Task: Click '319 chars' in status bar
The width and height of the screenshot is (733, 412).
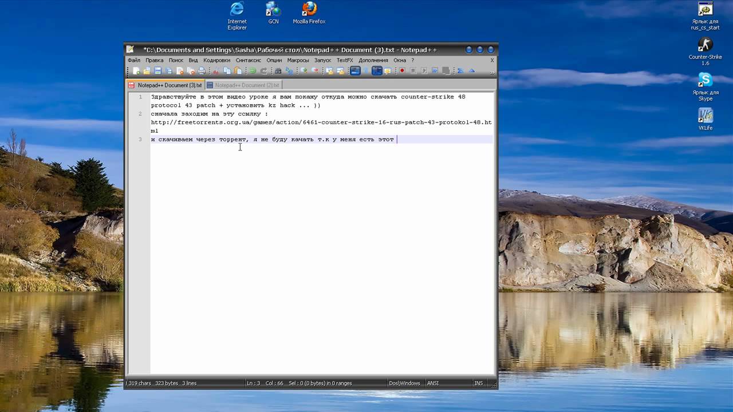Action: tap(140, 383)
